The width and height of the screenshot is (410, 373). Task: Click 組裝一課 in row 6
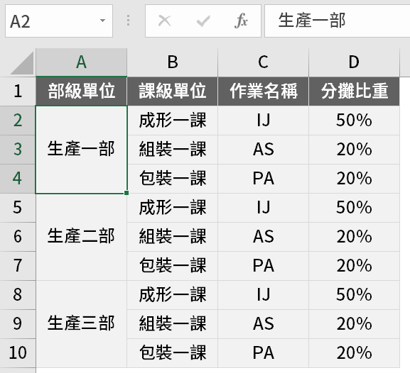[173, 237]
